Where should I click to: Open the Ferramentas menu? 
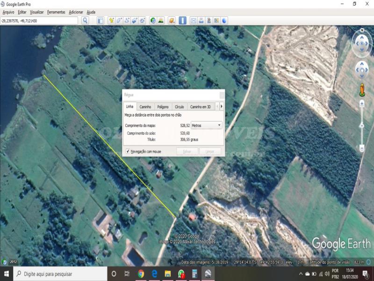tap(56, 12)
